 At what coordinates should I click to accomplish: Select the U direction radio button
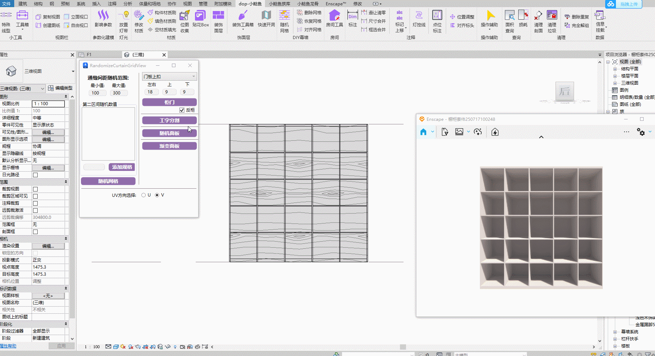pos(144,195)
